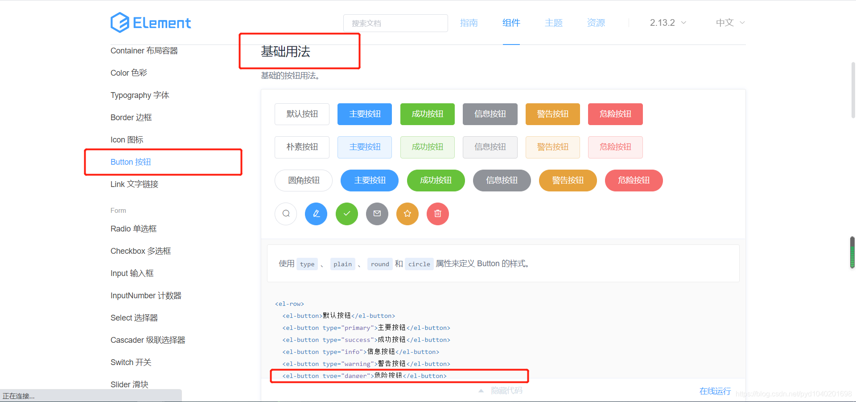Viewport: 856px width, 402px height.
Task: Open Color 色彩 in sidebar
Action: point(129,73)
